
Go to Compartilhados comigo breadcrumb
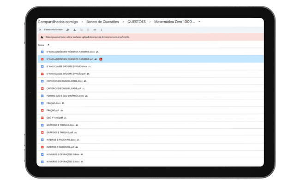(57, 22)
